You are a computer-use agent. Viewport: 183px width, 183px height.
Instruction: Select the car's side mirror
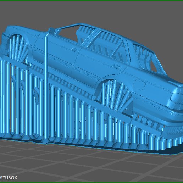pos(52,30)
